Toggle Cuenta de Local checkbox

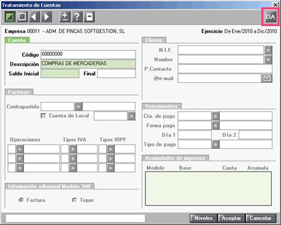tap(43, 116)
